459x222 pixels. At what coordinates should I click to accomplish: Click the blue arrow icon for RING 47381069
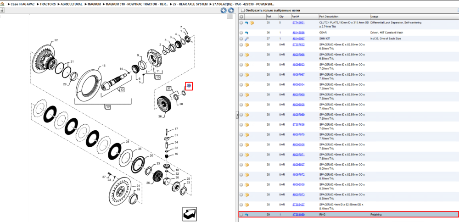pyautogui.click(x=246, y=215)
